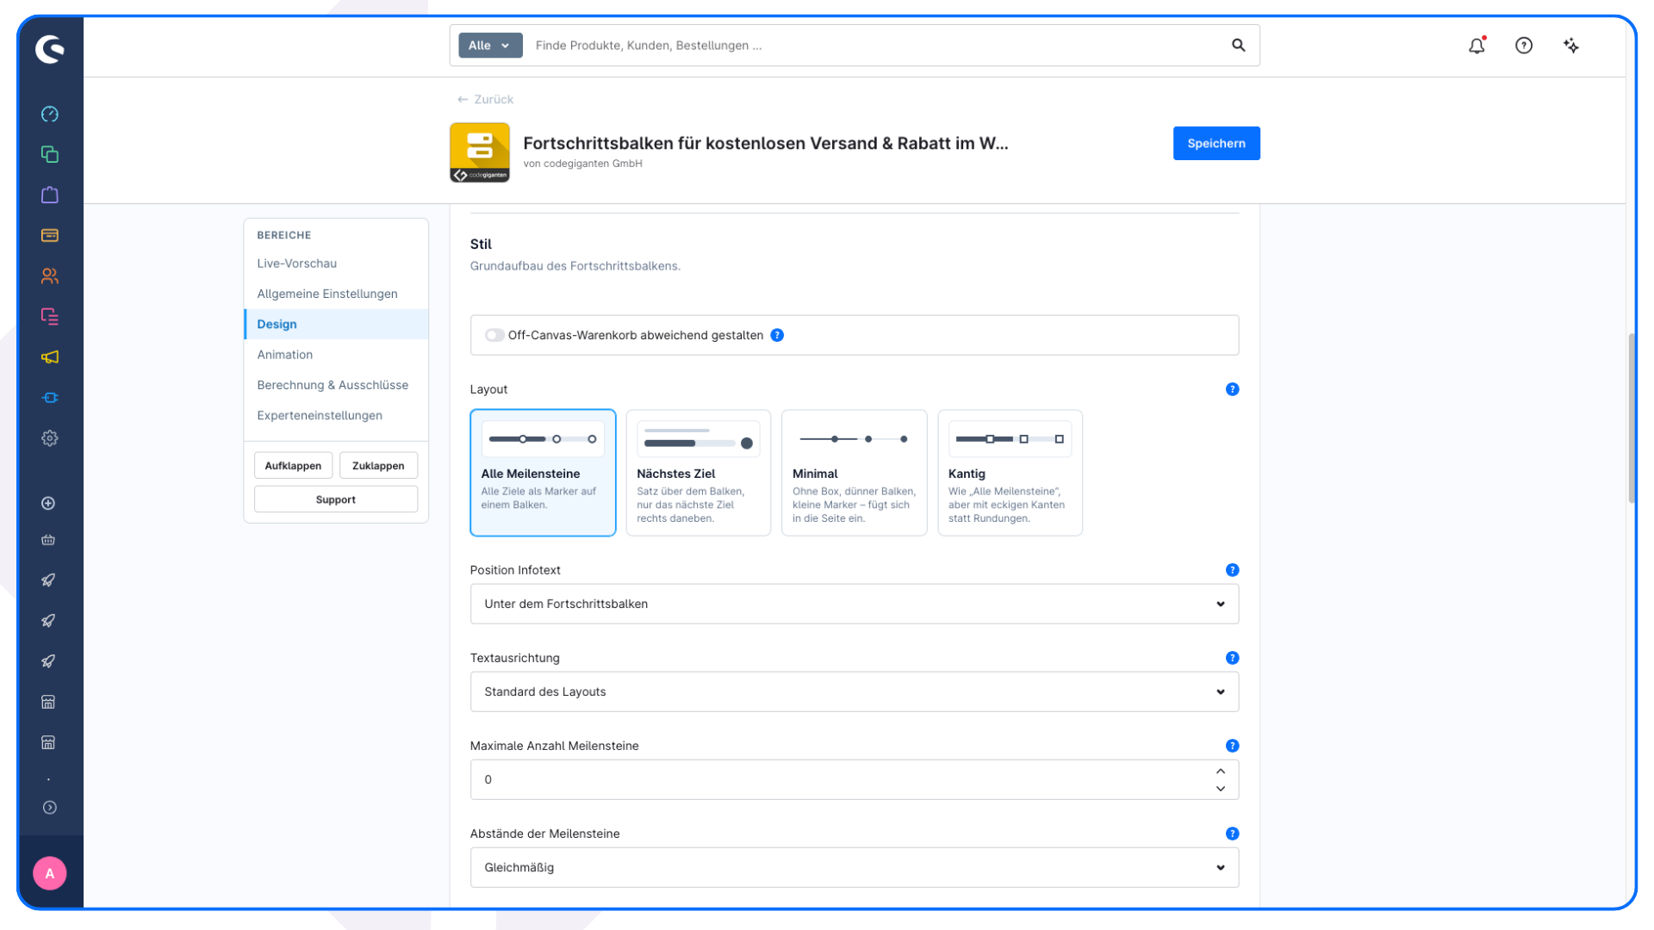Click the Speichern button
The width and height of the screenshot is (1654, 930).
(1216, 143)
